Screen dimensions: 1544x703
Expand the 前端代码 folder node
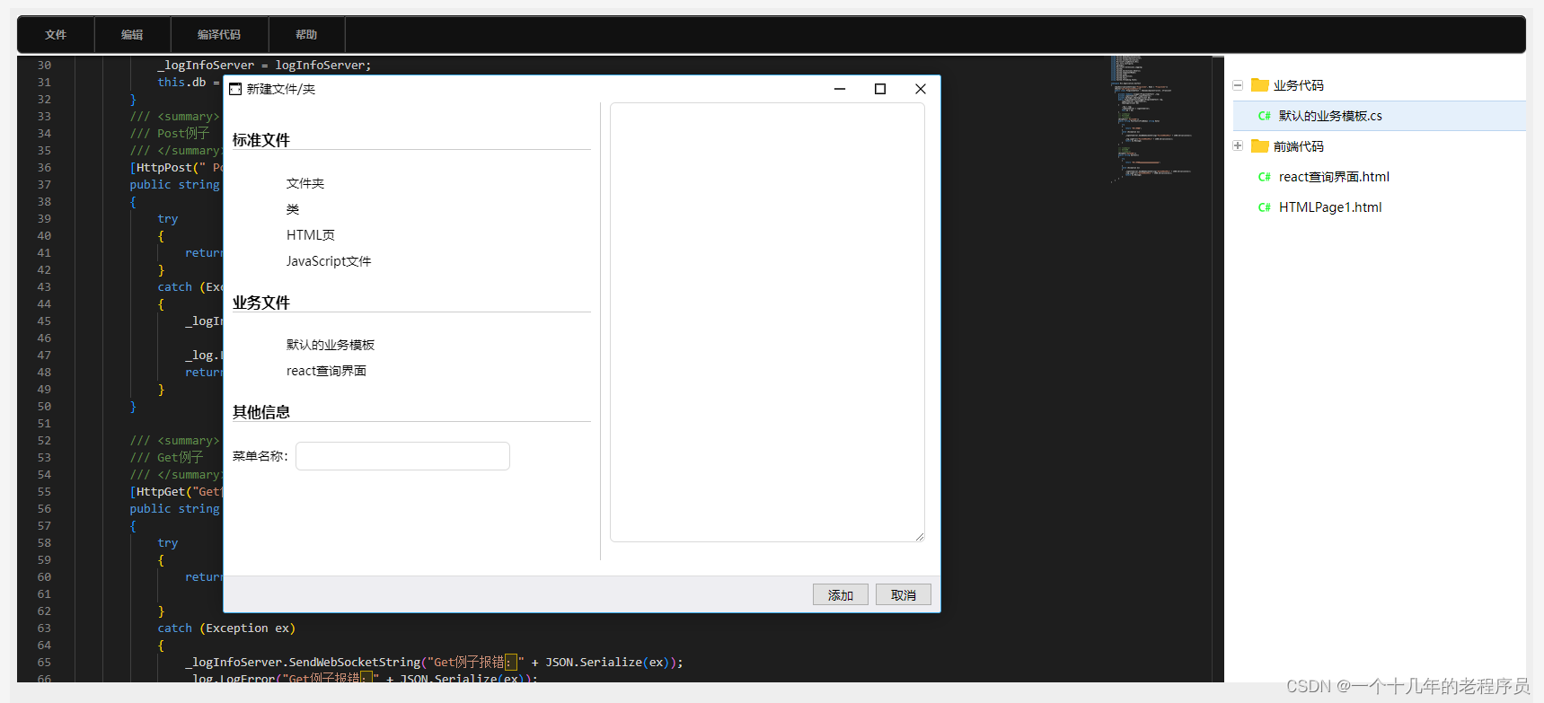[x=1238, y=145]
